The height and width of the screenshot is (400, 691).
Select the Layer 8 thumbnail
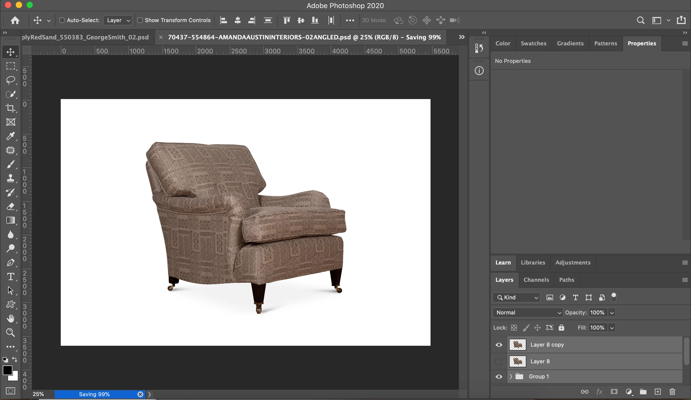pos(517,361)
